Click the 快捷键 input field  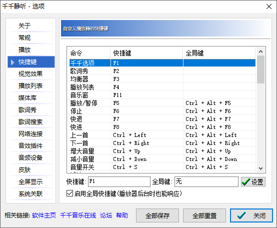pos(119,181)
